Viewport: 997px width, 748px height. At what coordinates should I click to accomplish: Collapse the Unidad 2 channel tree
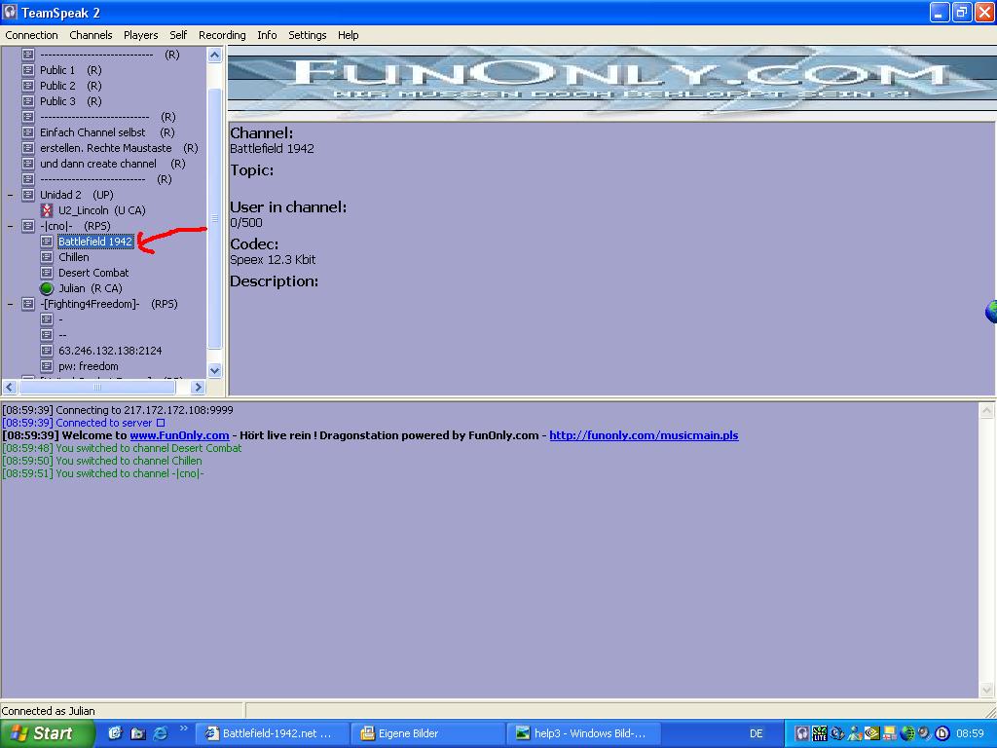pos(10,195)
